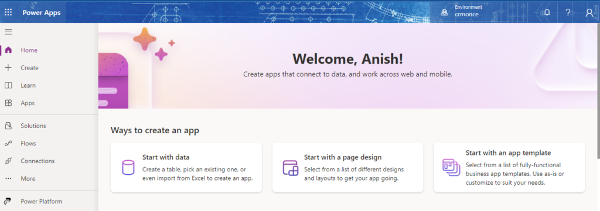Click the Flows icon in sidebar
This screenshot has height=211, width=600.
(x=8, y=143)
